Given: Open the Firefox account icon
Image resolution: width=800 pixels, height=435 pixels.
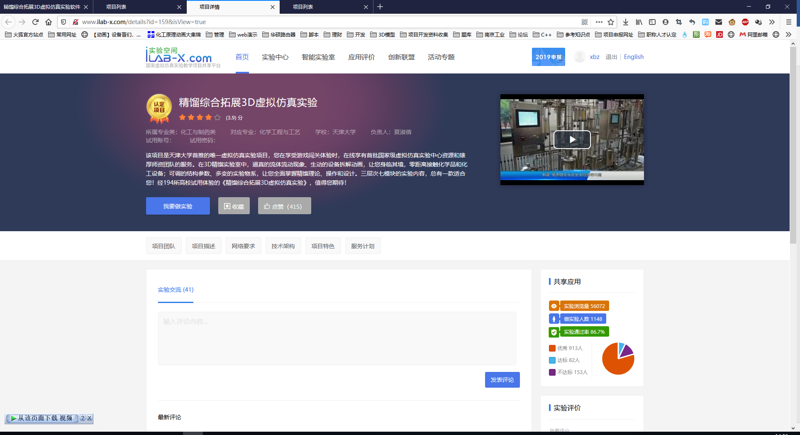Looking at the screenshot, I should tap(666, 22).
